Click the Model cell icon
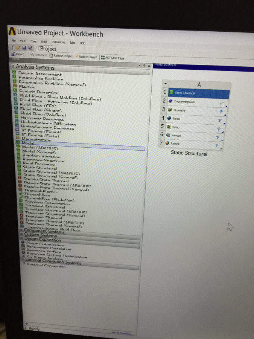 pyautogui.click(x=169, y=118)
